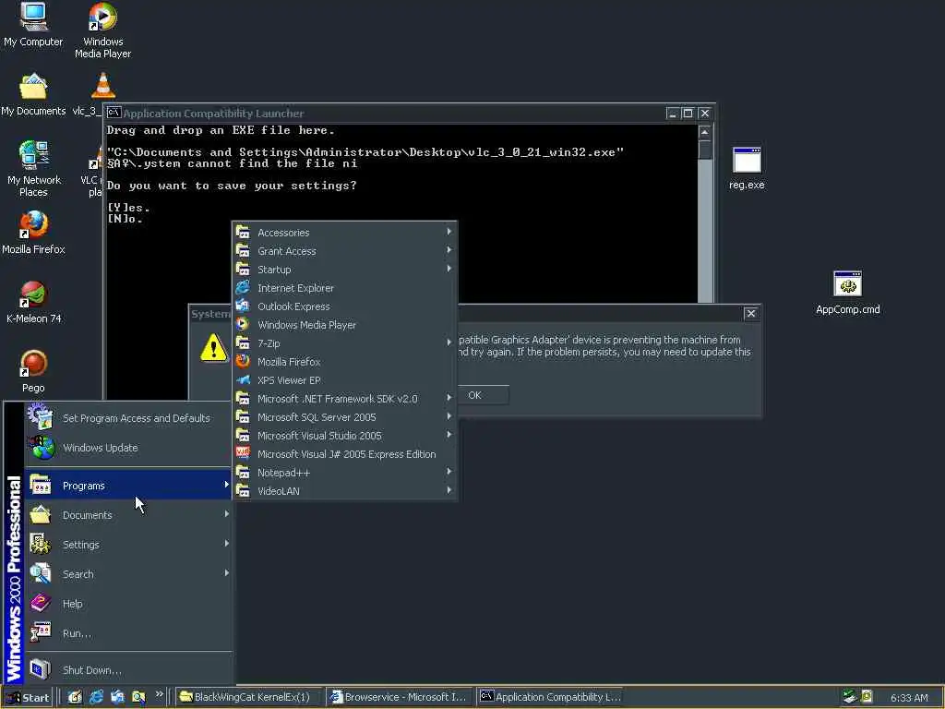Click the taskbar clock showing 6:33 AM
Viewport: 945px width, 709px height.
coord(909,698)
